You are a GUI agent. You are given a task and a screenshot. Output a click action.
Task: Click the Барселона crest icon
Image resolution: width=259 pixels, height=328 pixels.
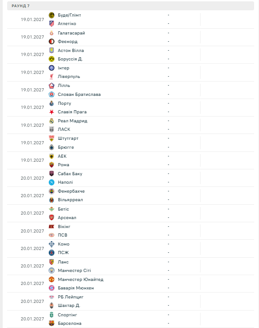click(51, 324)
